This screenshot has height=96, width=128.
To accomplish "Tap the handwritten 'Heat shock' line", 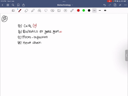I will (x=30, y=43).
